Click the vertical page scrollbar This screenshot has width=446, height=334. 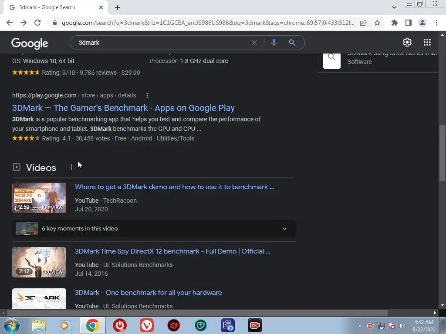[x=442, y=153]
